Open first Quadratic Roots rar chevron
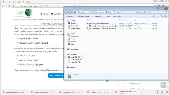 [82, 92]
